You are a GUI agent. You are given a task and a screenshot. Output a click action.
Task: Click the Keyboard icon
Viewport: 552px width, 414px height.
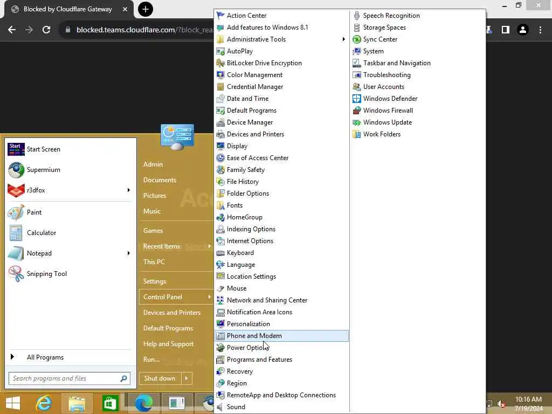[220, 253]
